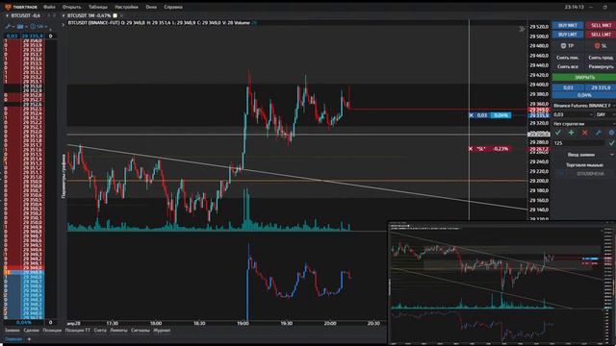Viewport: 616px width, 346px height.
Task: Switch to the Позиции tab
Action: pos(52,331)
